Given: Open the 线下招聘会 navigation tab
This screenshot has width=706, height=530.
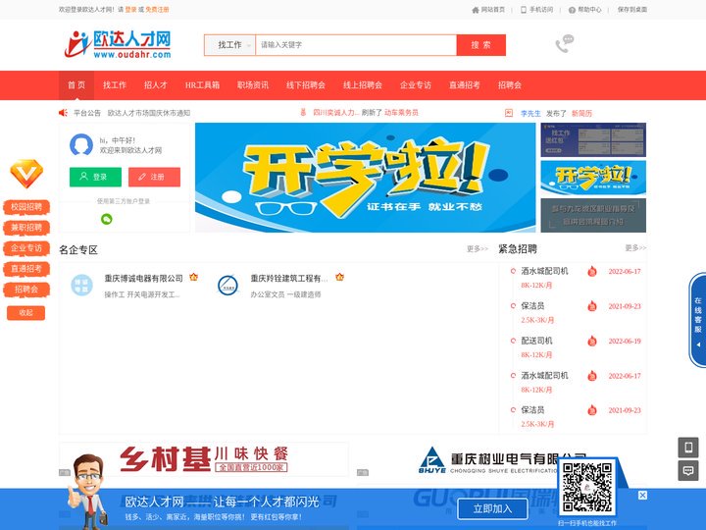Looking at the screenshot, I should (306, 85).
